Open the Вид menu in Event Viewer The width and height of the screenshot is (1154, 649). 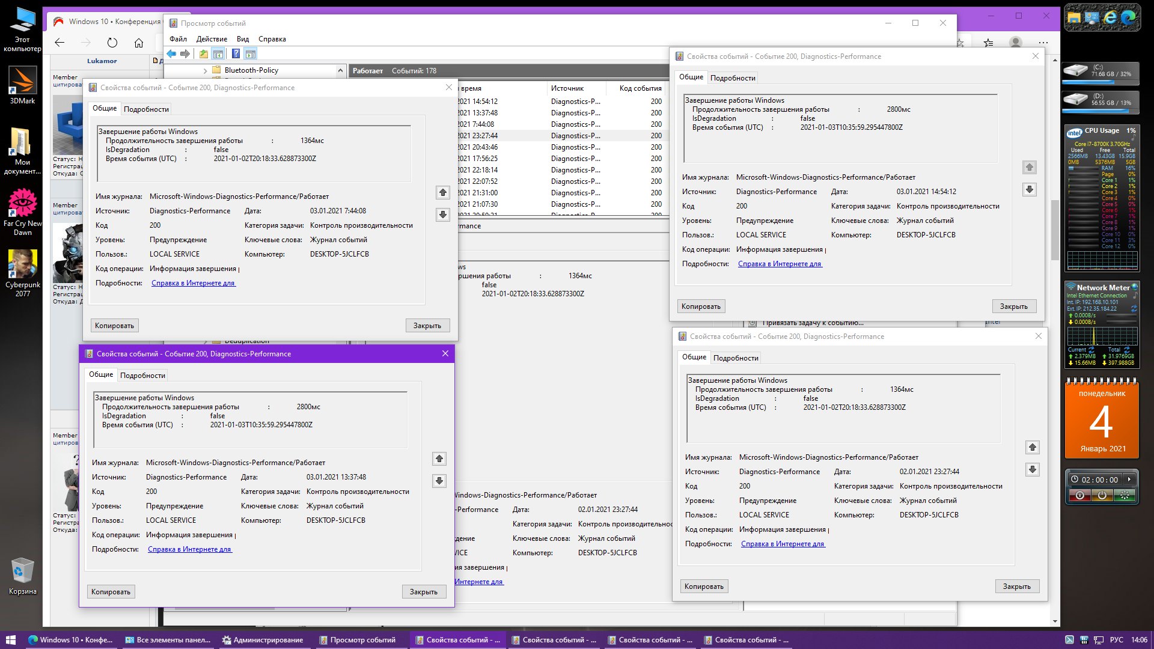pos(242,39)
